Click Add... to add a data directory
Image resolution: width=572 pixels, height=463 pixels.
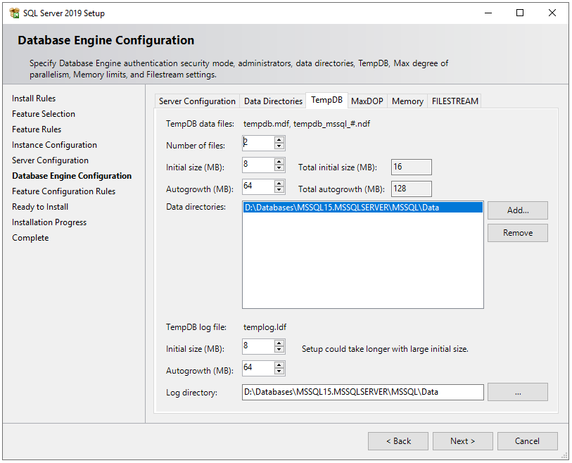pos(518,210)
